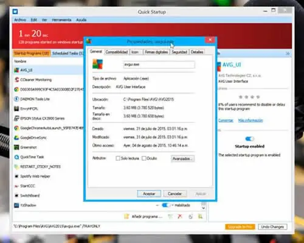Click the folder icon beside Añadir programa

click(x=126, y=217)
